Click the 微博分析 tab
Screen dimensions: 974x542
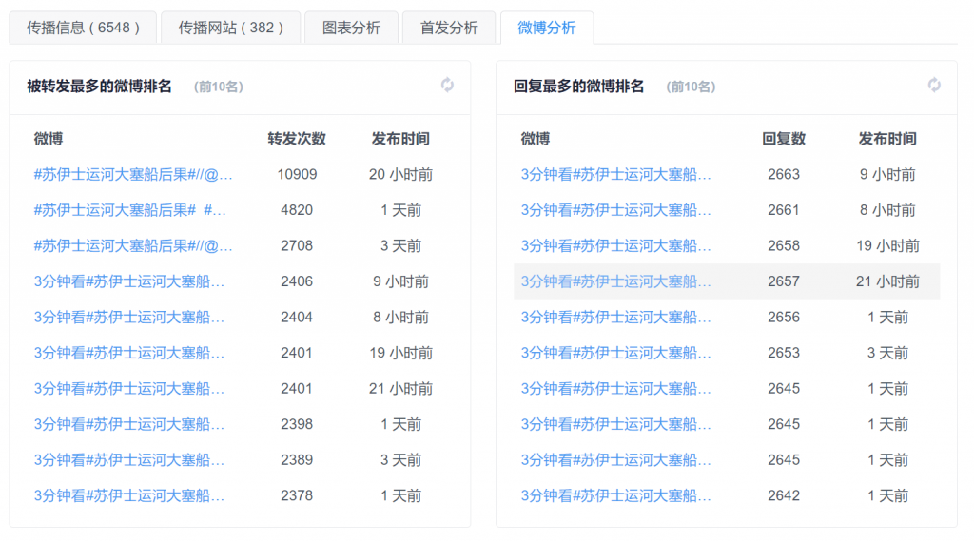point(546,28)
